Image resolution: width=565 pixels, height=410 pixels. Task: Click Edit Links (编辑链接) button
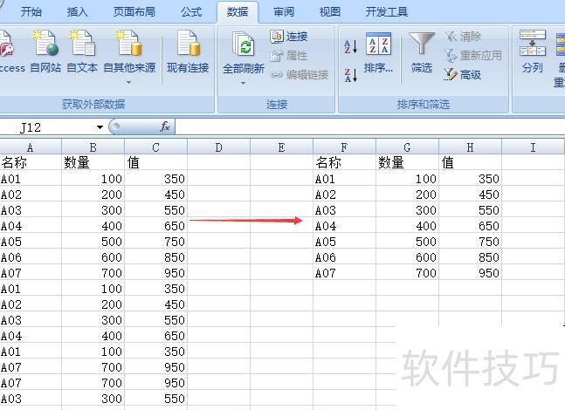coord(300,75)
